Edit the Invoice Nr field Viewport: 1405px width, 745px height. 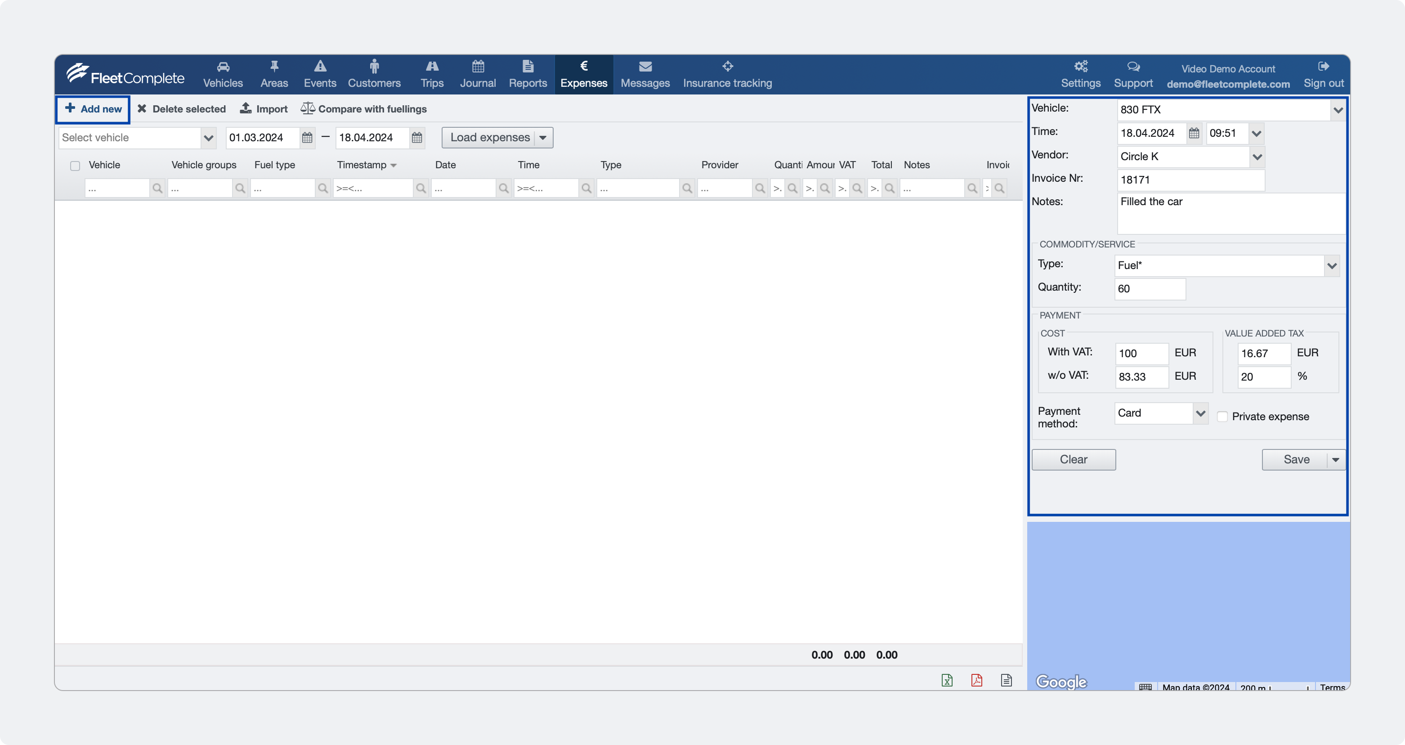(x=1190, y=180)
